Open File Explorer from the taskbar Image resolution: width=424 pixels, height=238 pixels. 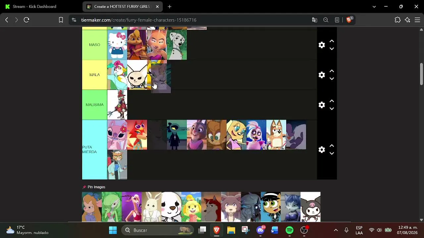[x=231, y=230]
